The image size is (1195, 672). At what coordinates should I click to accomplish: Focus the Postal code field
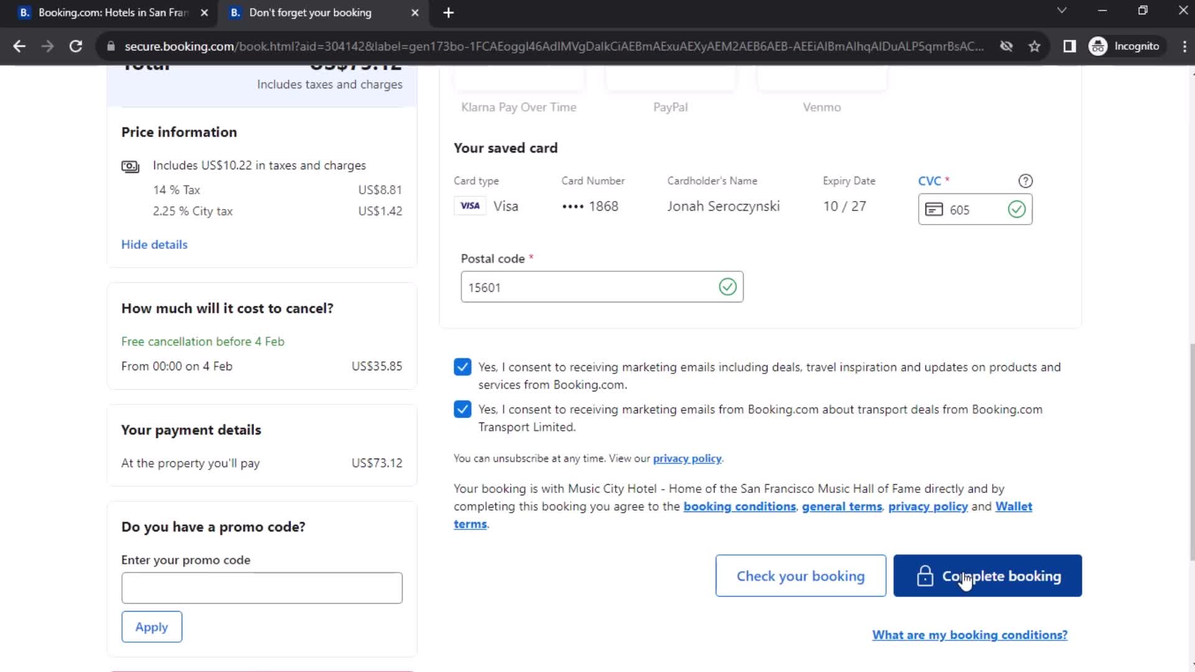(601, 287)
